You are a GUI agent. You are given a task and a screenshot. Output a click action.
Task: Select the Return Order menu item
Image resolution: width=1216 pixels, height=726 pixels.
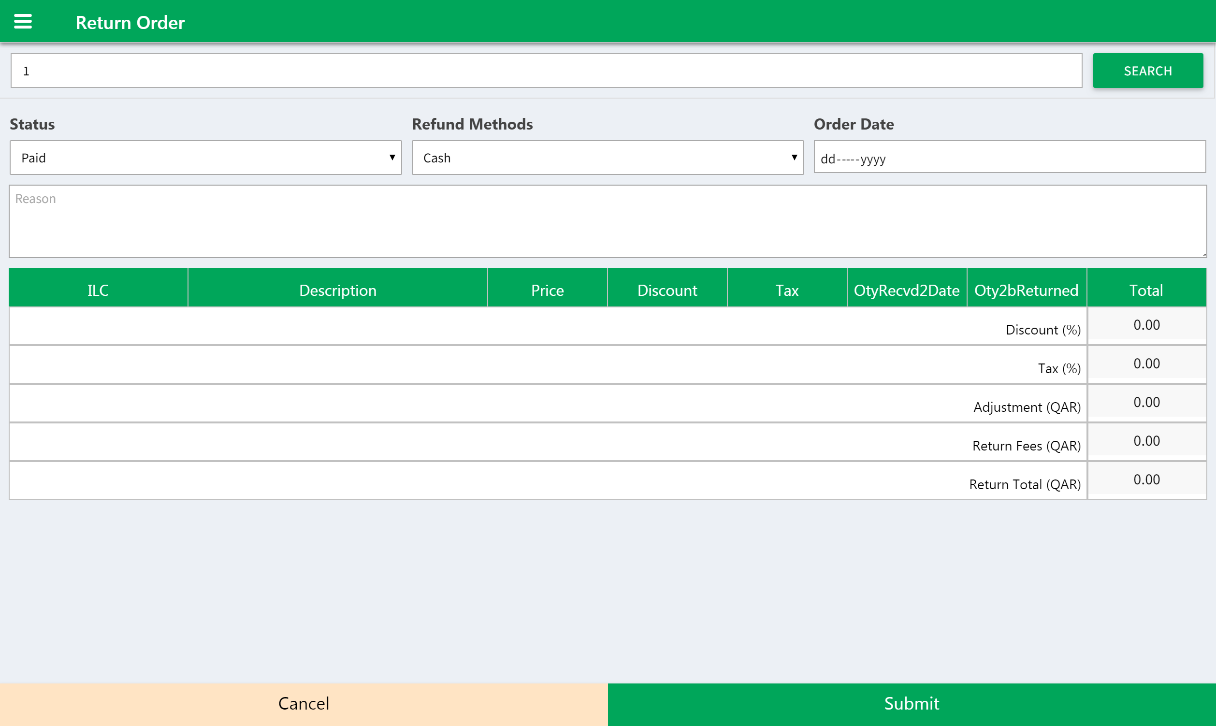tap(130, 22)
